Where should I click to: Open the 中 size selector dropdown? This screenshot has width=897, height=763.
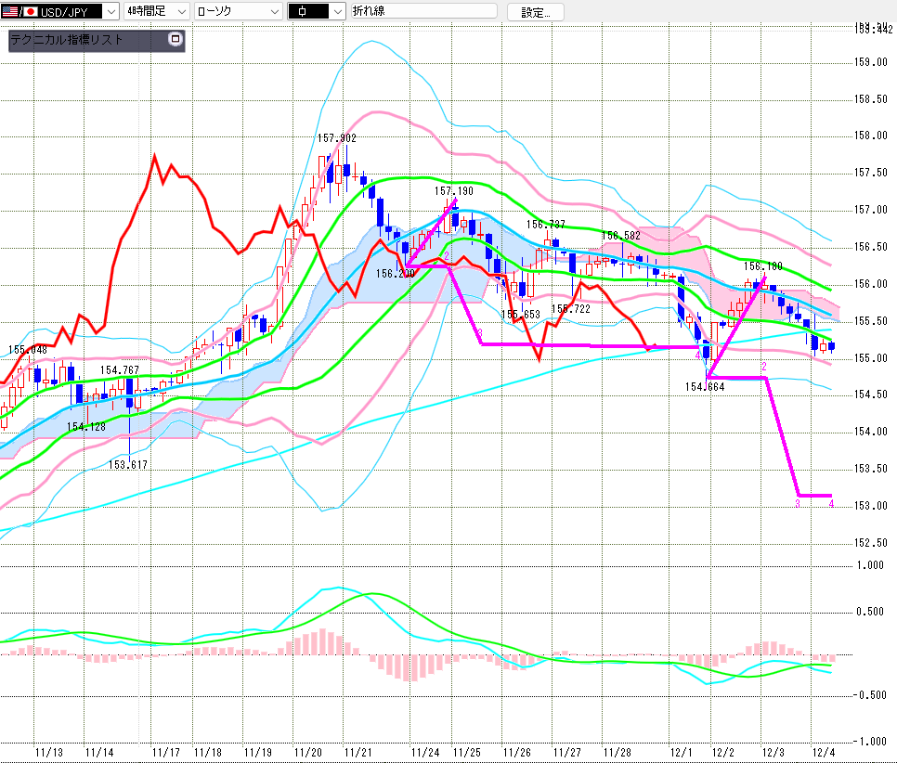coord(338,12)
